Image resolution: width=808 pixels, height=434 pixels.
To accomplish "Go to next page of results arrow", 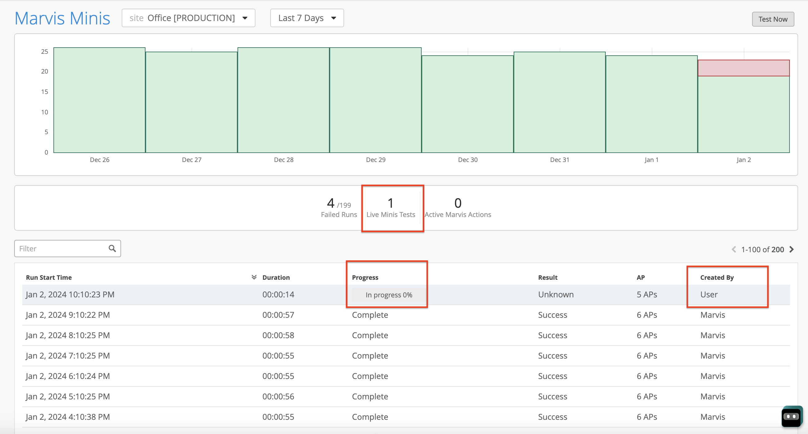I will [x=792, y=249].
